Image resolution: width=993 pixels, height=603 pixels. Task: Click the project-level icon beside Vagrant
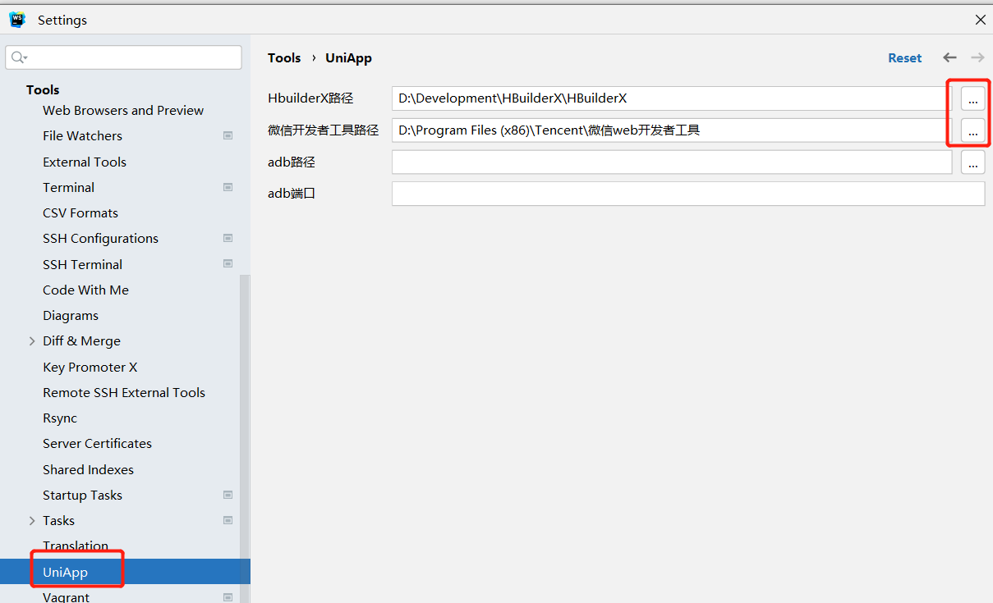click(228, 597)
